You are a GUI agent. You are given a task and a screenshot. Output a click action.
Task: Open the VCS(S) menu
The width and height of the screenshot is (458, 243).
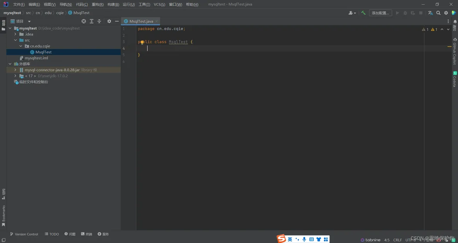coord(159,4)
